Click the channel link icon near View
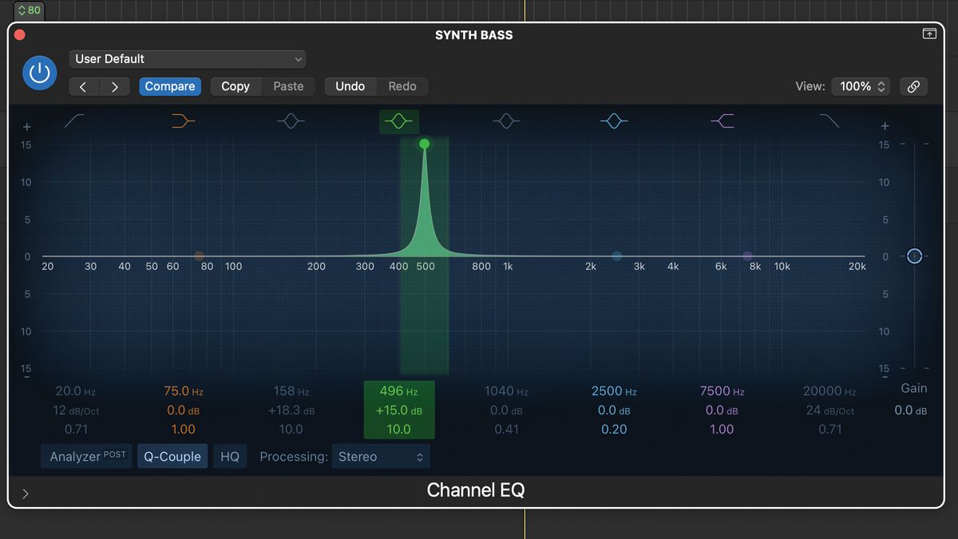Image resolution: width=958 pixels, height=539 pixels. point(913,86)
